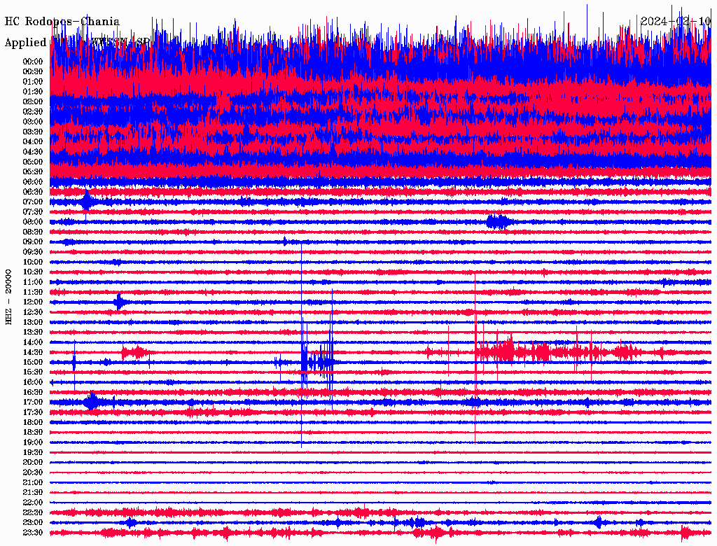Click the 2024-03-10 date label
Screen dimensions: 717x546
pyautogui.click(x=676, y=21)
